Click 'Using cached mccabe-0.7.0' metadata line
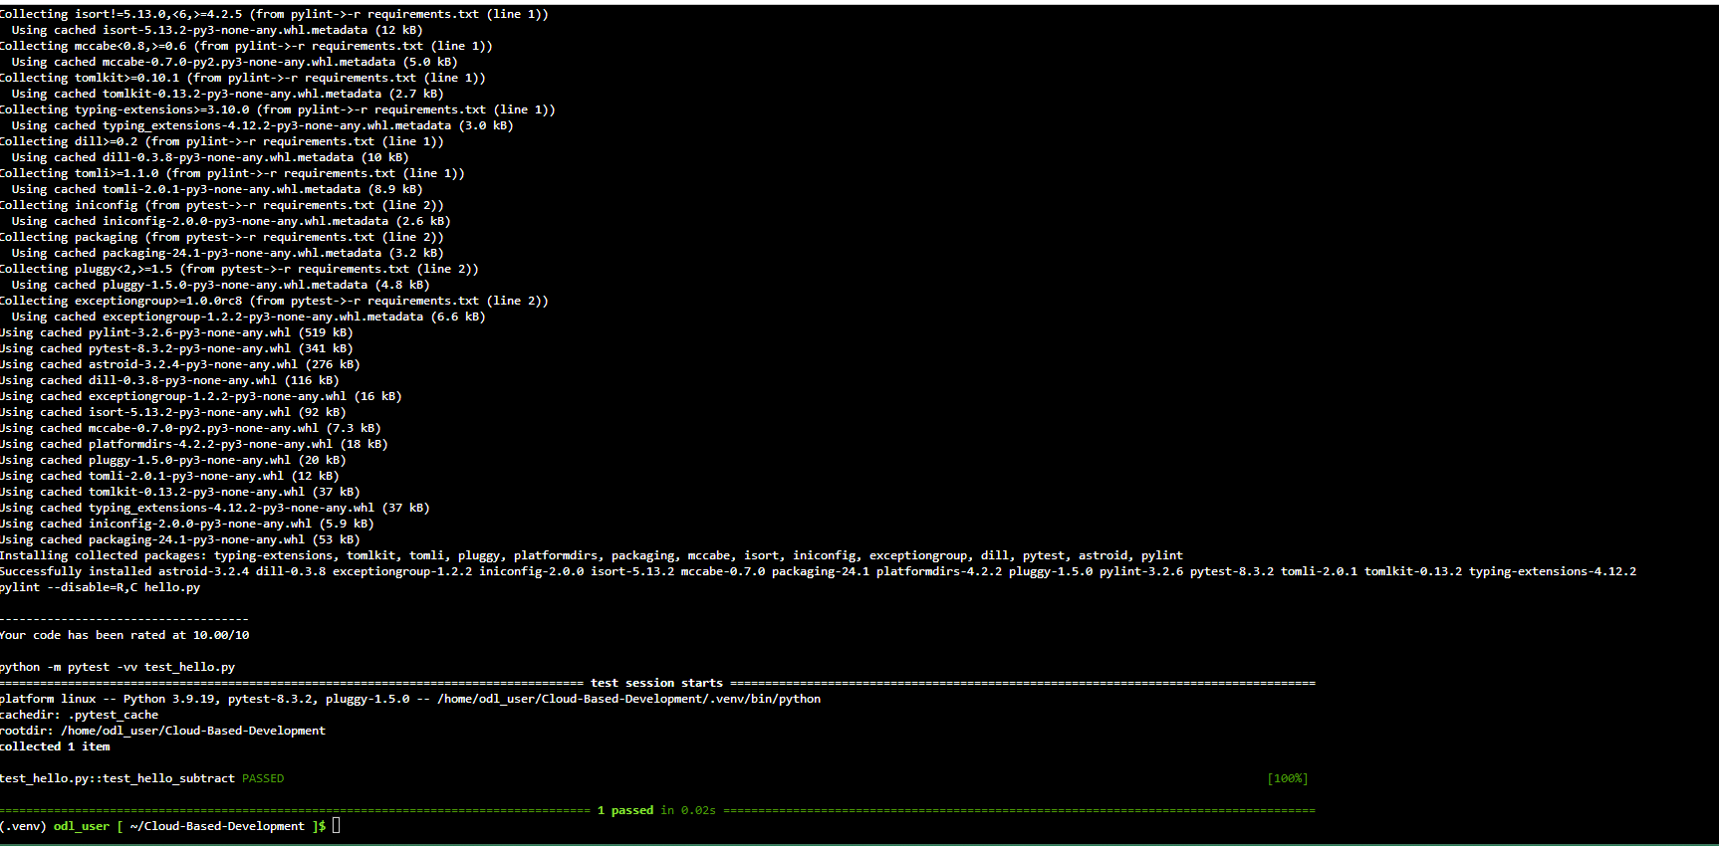Viewport: 1719px width, 846px height. click(x=235, y=62)
